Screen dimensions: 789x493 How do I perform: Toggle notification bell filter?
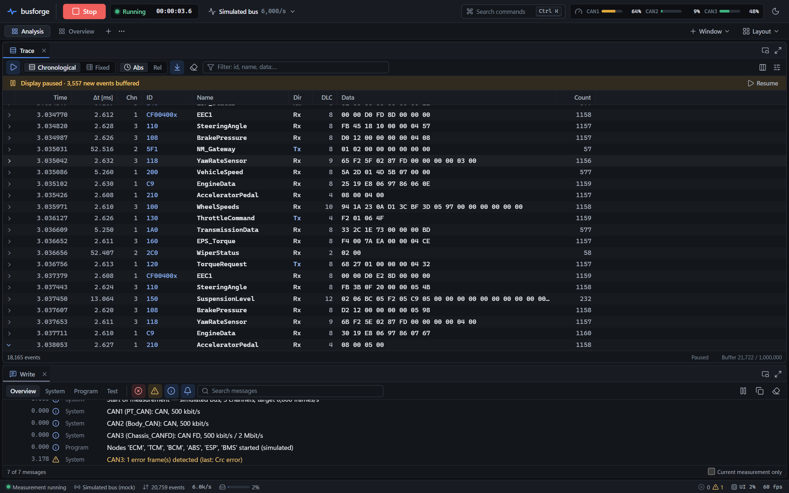(188, 391)
